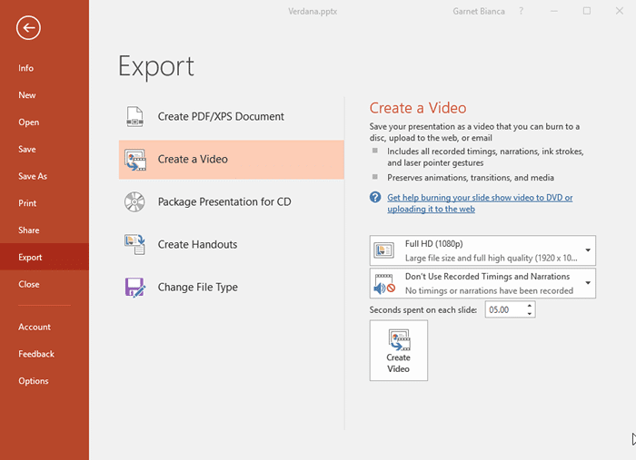This screenshot has height=460, width=636.
Task: Choose Save As in the sidebar
Action: 33,177
